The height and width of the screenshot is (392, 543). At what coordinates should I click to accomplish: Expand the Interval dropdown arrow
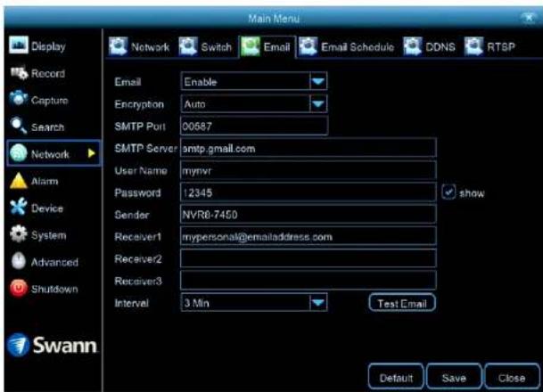click(x=318, y=303)
